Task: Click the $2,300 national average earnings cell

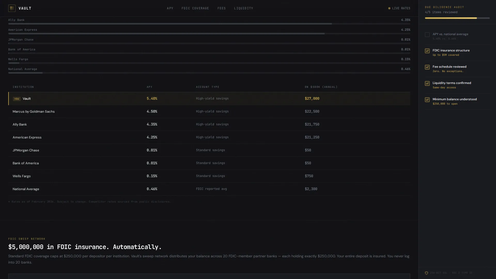Action: 311,189
